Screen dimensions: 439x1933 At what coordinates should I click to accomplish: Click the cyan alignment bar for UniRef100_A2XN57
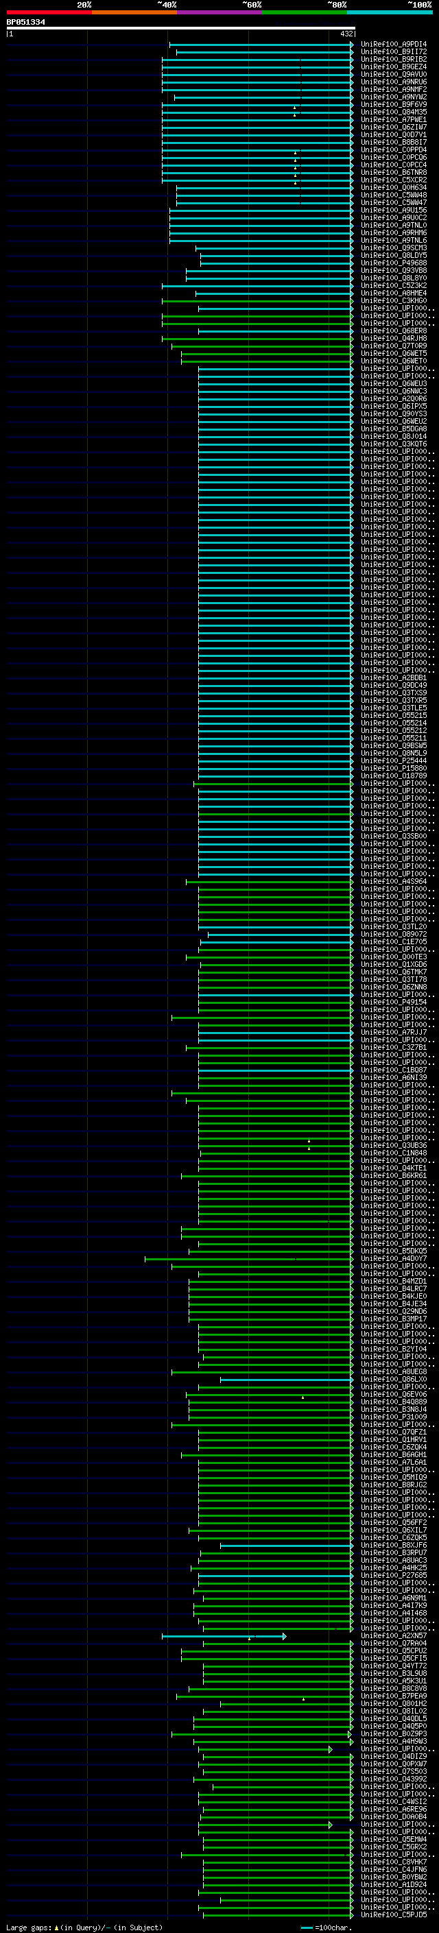[x=224, y=1636]
